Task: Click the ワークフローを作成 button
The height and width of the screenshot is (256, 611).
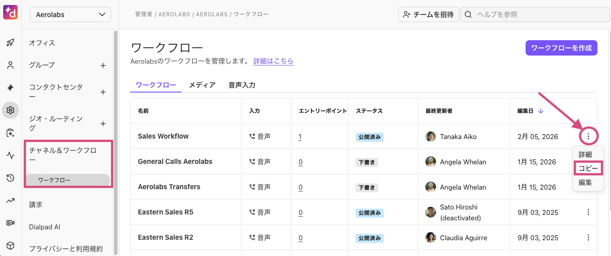Action: (x=561, y=48)
